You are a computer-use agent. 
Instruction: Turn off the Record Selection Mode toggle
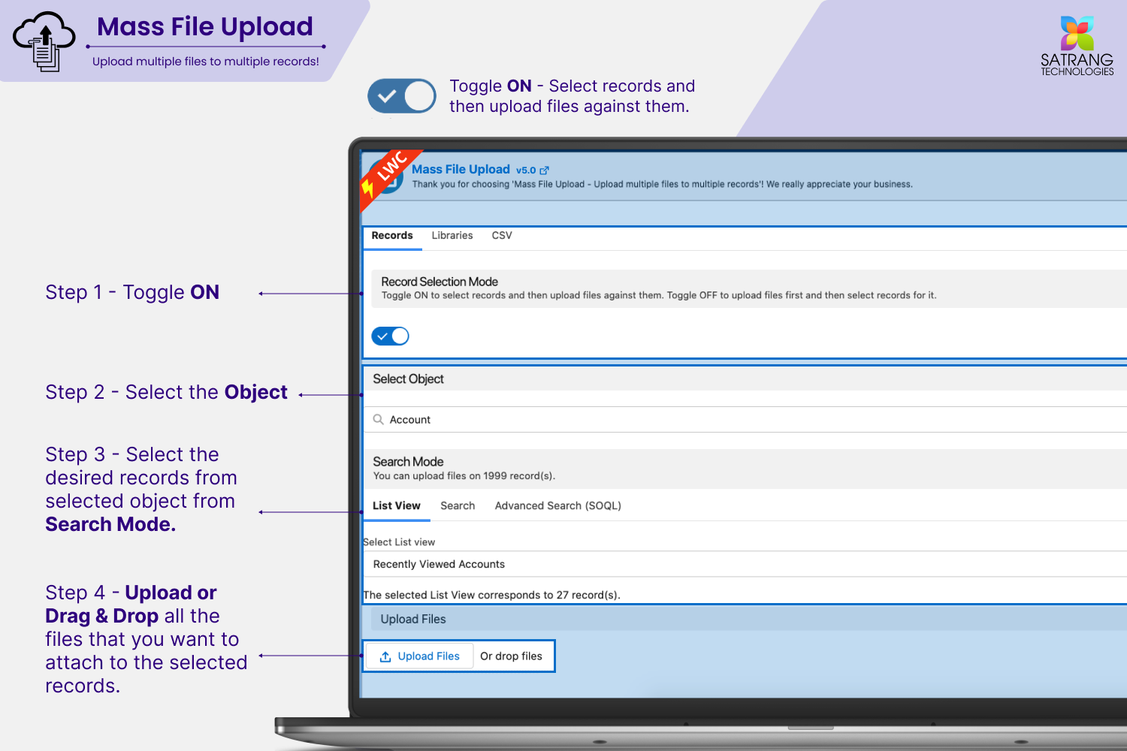tap(391, 336)
